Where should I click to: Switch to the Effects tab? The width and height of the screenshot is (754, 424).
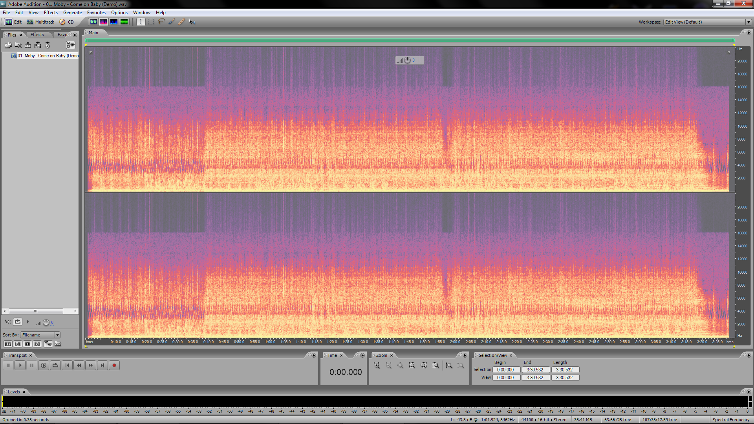click(37, 35)
